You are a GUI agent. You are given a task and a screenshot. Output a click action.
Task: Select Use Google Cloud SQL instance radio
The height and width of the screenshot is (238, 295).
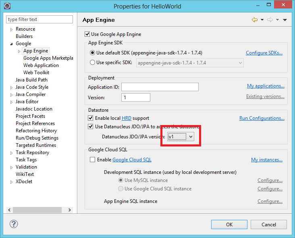pos(120,188)
